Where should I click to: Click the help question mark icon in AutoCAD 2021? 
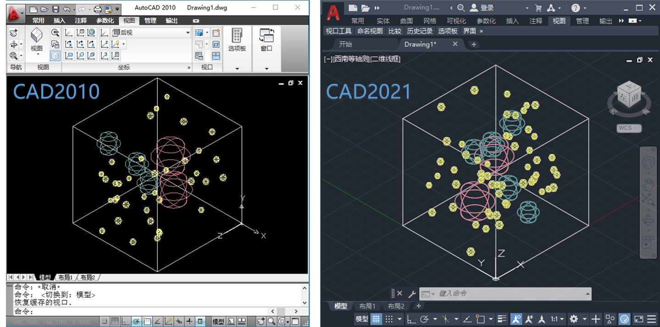(x=576, y=8)
